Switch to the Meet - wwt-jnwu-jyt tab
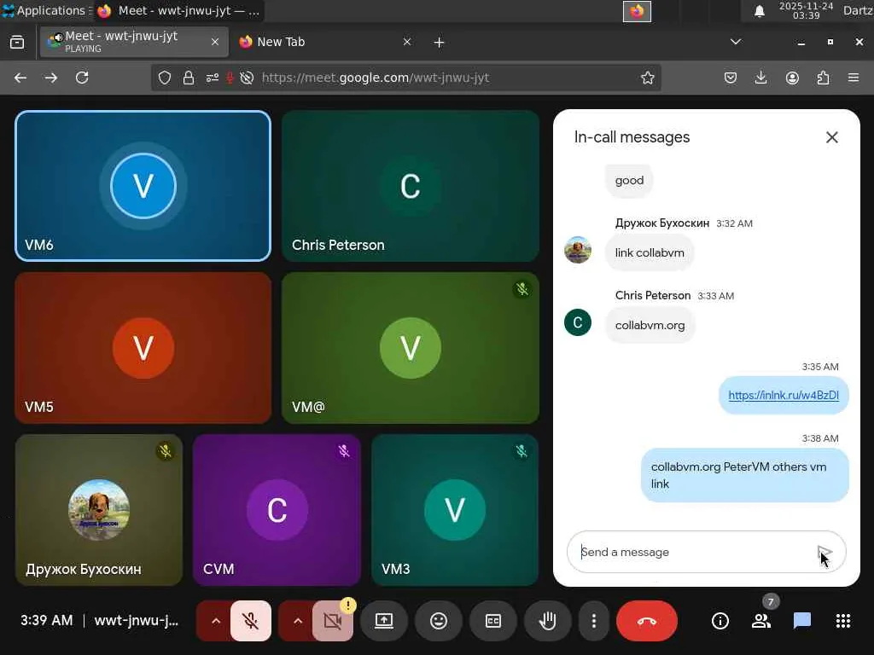874x655 pixels. pos(134,42)
